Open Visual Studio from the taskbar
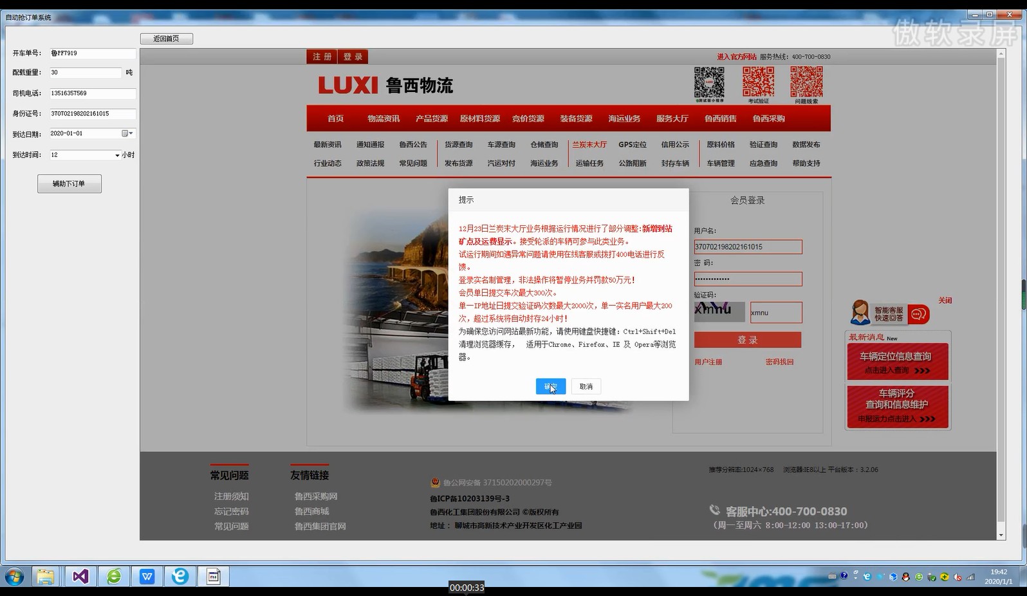This screenshot has height=596, width=1027. pyautogui.click(x=80, y=576)
